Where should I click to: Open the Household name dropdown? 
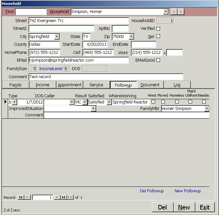(x=166, y=12)
